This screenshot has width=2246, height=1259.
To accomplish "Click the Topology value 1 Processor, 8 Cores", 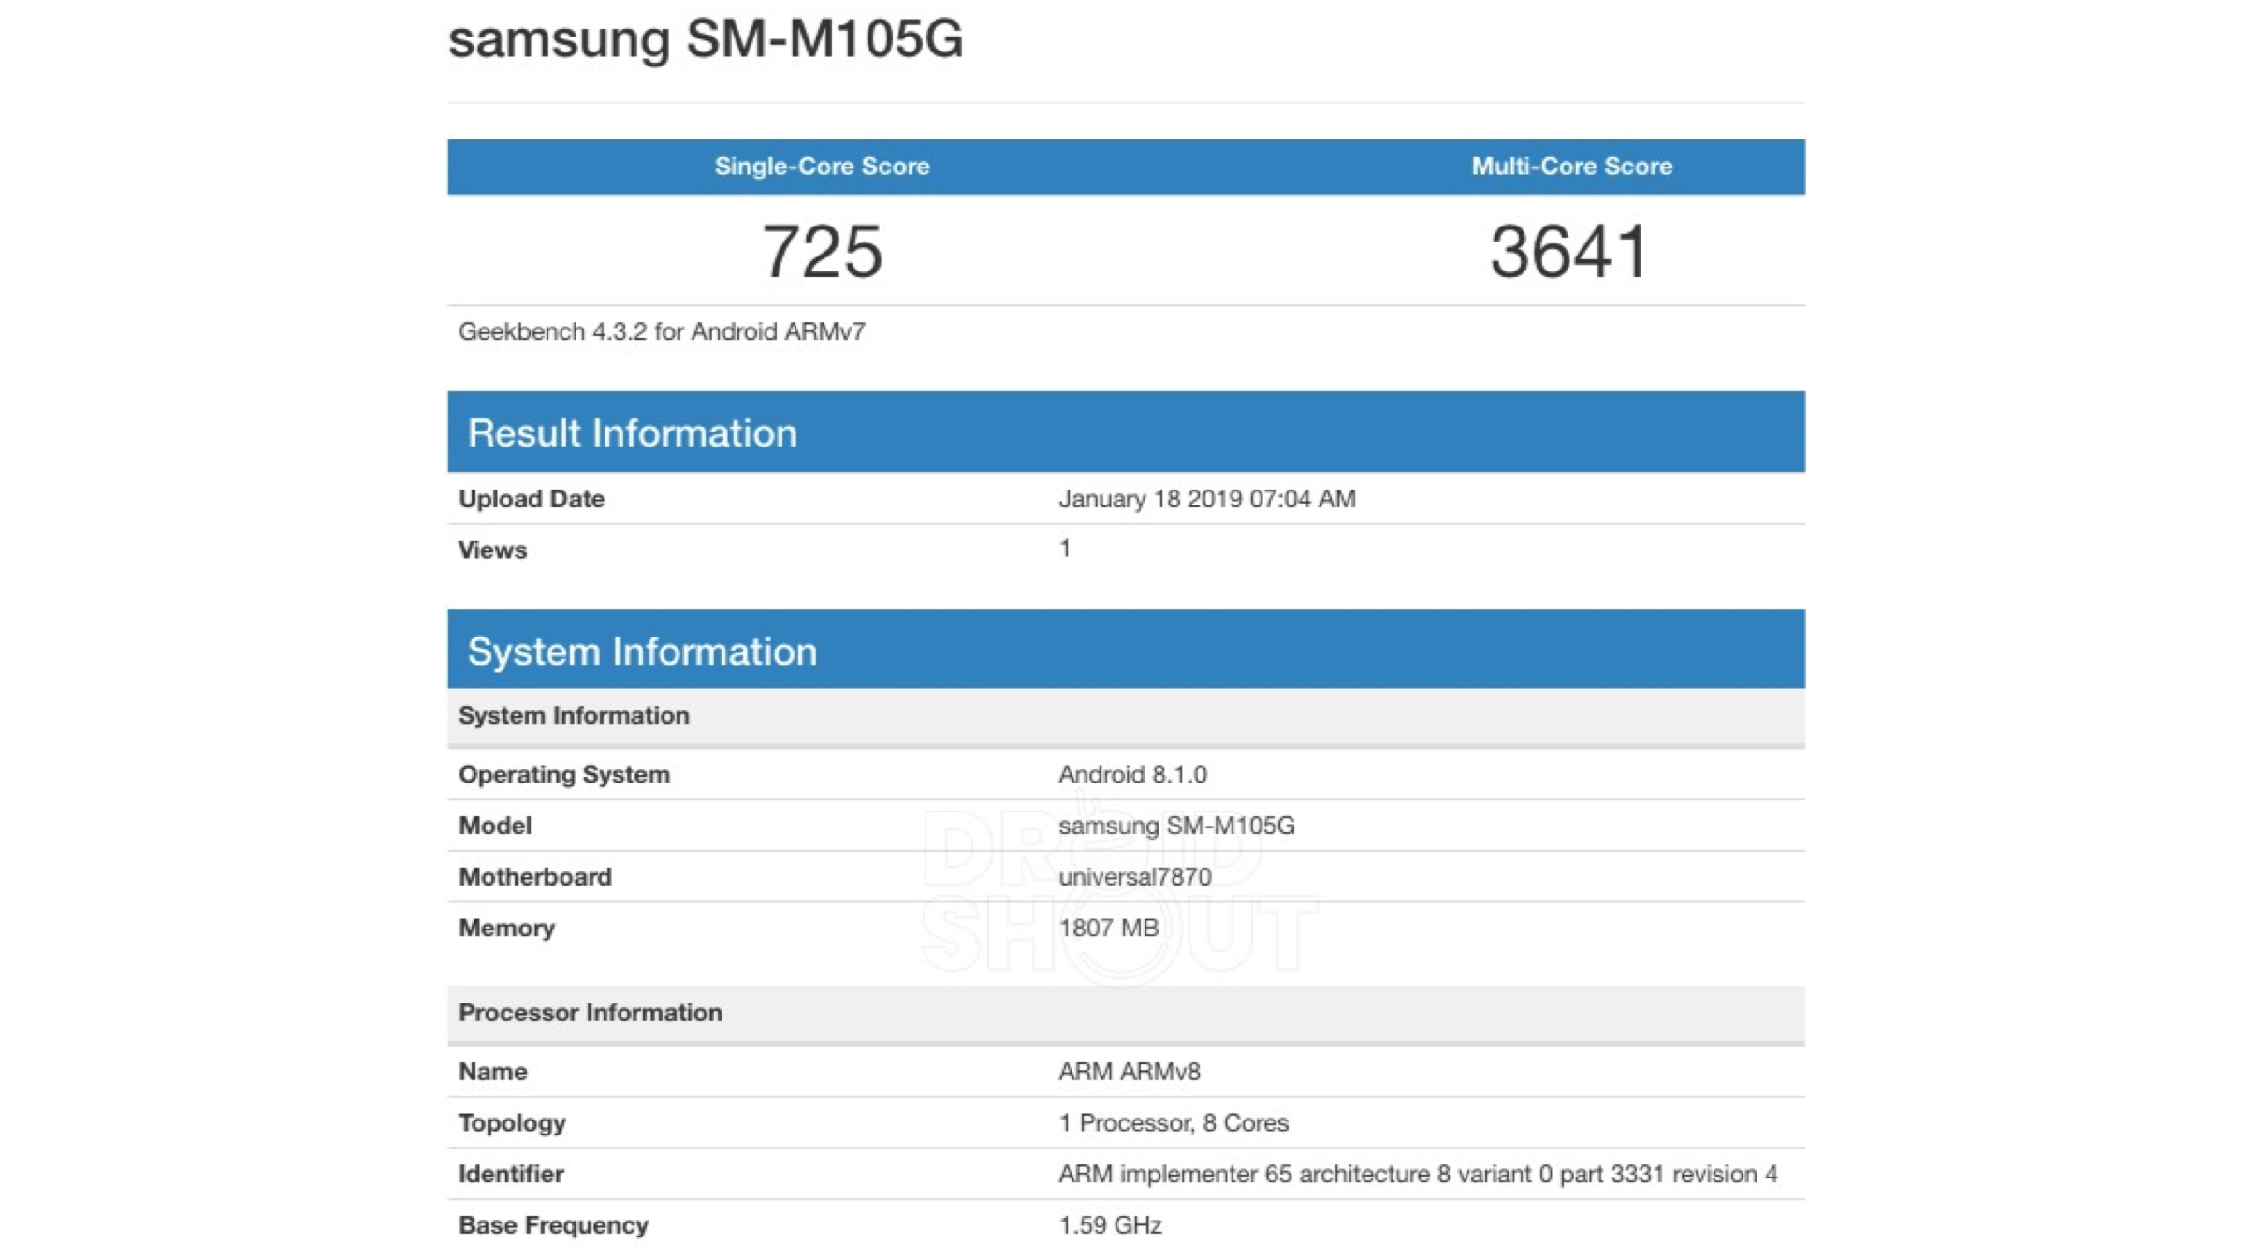I will (1173, 1123).
